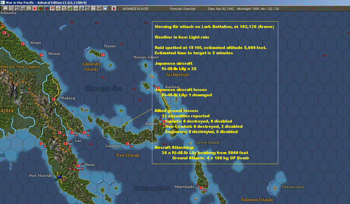This screenshot has height=204, width=350.
Task: Select the Australian flag at Port Moresby
Action: coord(59,177)
